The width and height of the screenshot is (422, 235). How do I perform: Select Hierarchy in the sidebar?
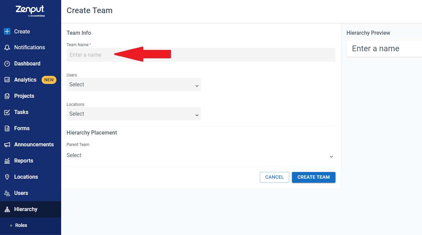(30, 209)
